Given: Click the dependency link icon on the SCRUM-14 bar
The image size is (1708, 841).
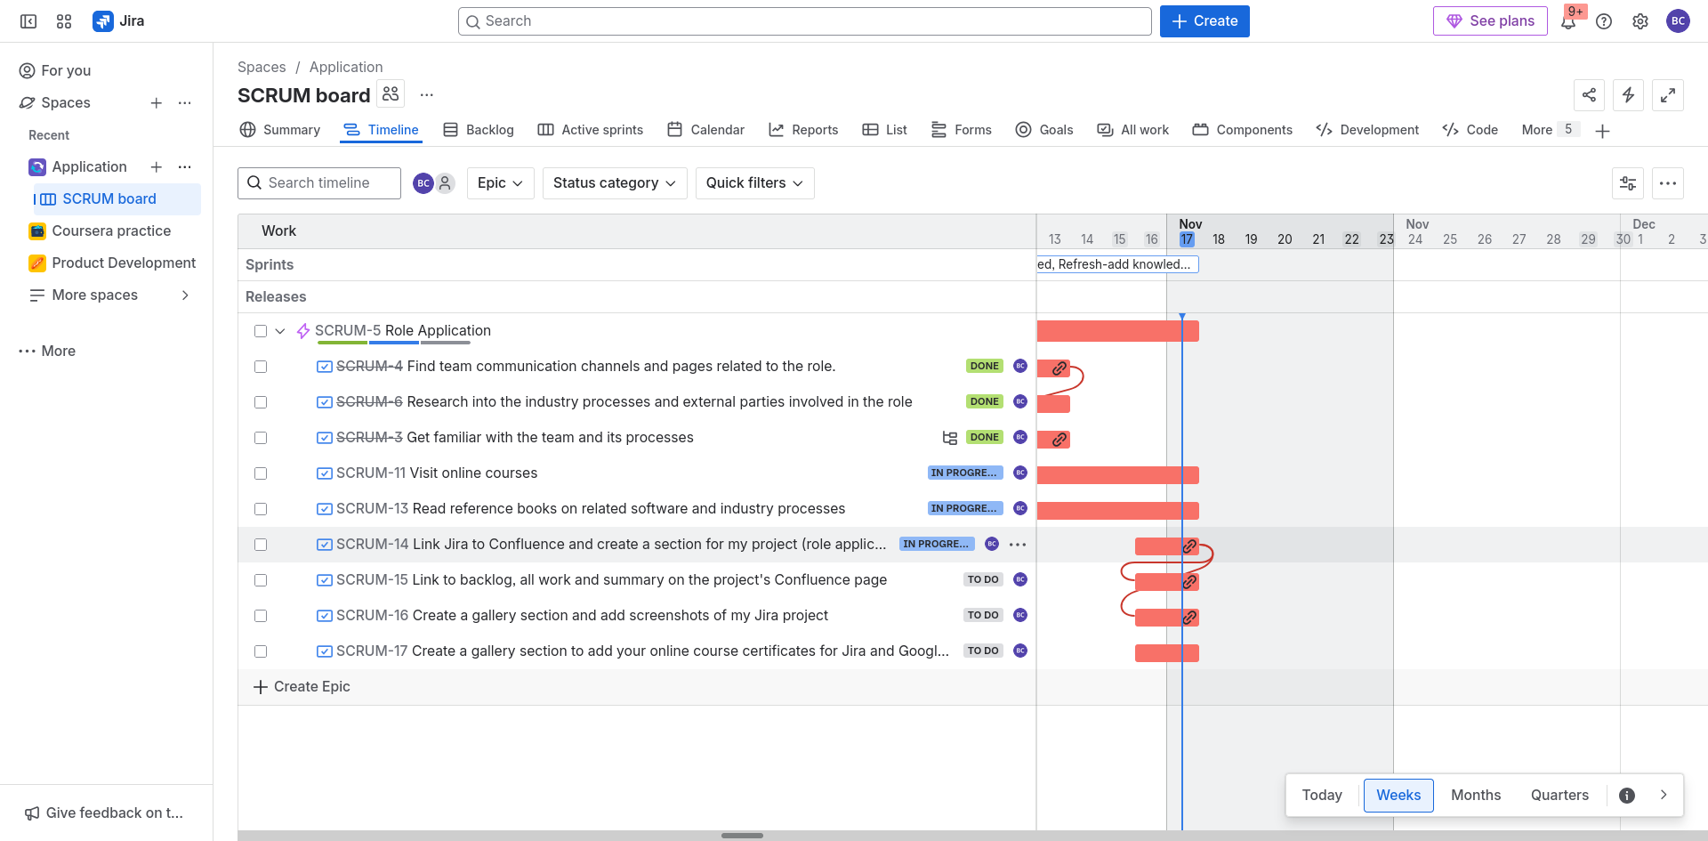Looking at the screenshot, I should pyautogui.click(x=1189, y=546).
